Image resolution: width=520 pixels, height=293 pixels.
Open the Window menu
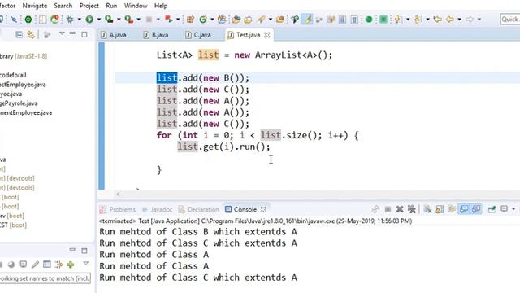click(136, 6)
